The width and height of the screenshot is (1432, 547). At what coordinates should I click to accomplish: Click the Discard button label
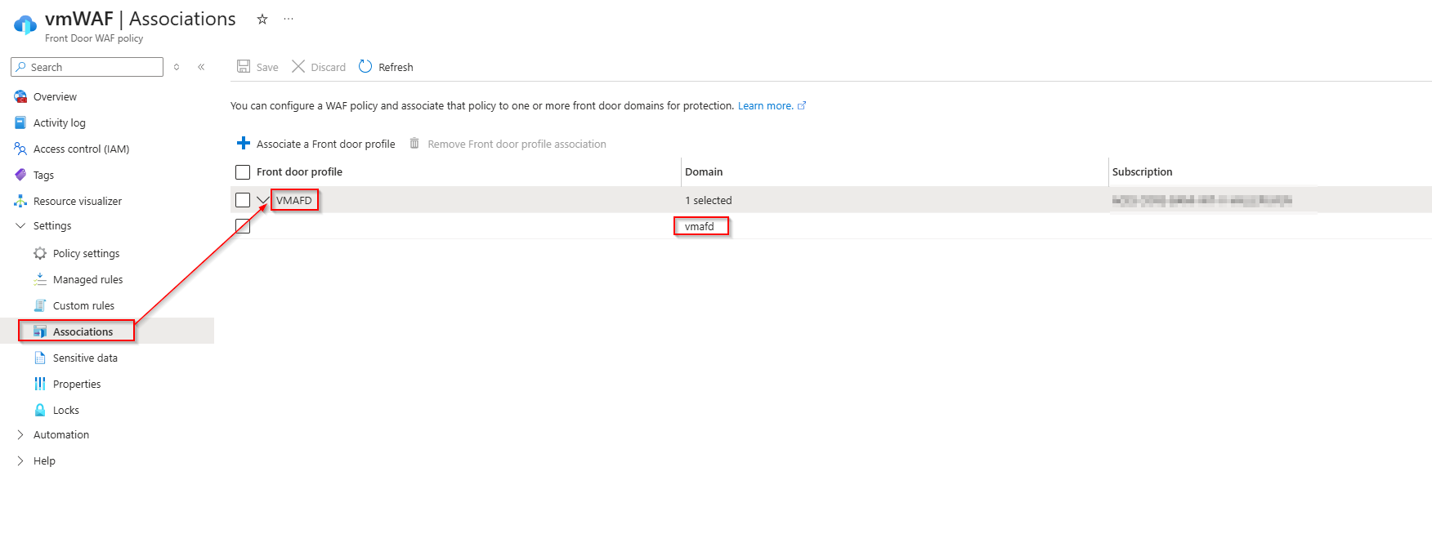click(x=328, y=67)
